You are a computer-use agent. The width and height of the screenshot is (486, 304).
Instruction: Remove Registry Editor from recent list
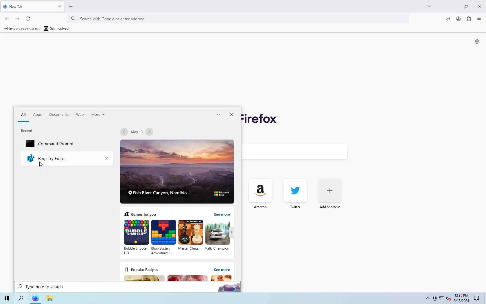point(107,158)
